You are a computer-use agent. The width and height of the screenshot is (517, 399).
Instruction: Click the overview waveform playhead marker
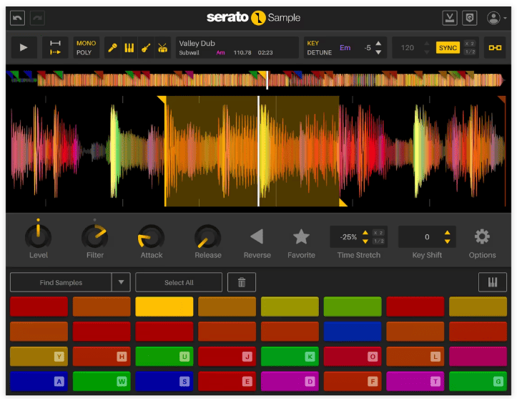tap(267, 80)
